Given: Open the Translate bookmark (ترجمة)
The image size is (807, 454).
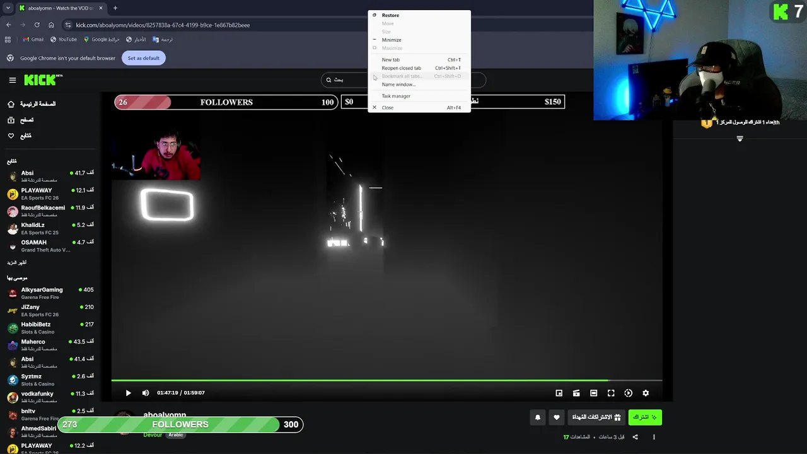Looking at the screenshot, I should click(163, 40).
